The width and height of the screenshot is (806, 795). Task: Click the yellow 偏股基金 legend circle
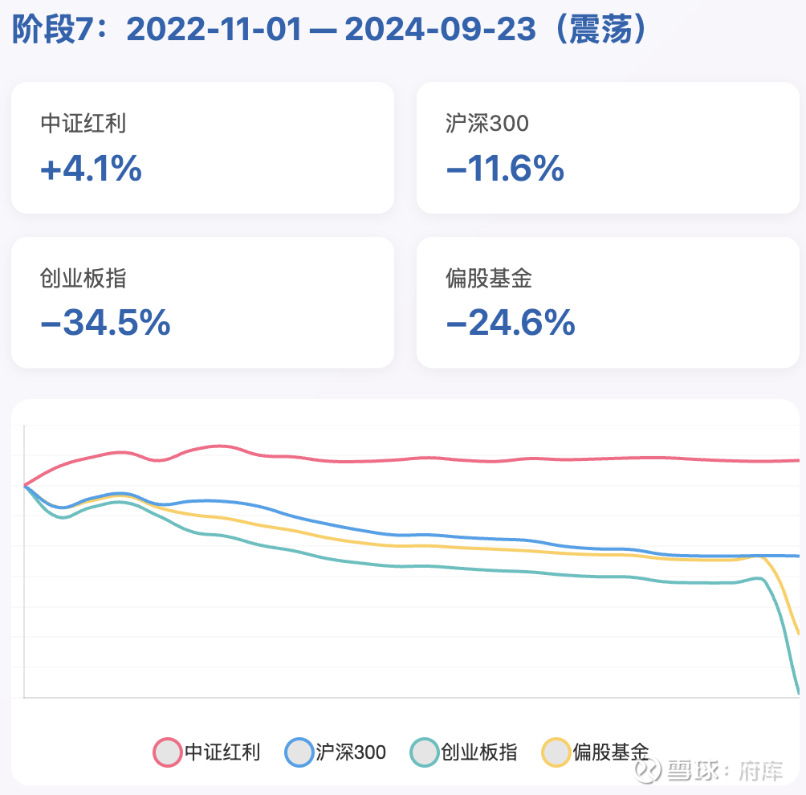pos(556,752)
